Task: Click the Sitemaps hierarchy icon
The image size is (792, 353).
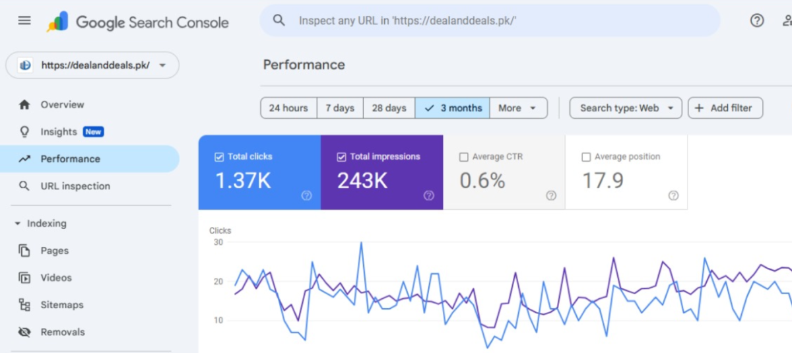Action: point(24,305)
